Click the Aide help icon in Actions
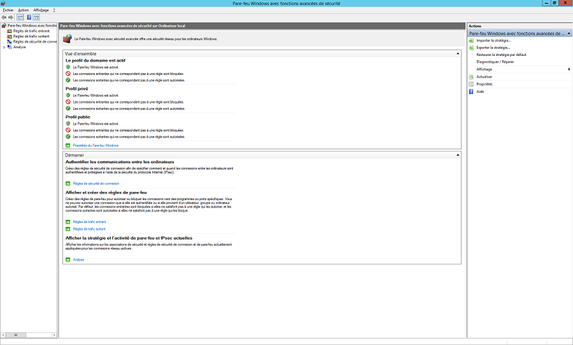The width and height of the screenshot is (573, 345). click(471, 91)
